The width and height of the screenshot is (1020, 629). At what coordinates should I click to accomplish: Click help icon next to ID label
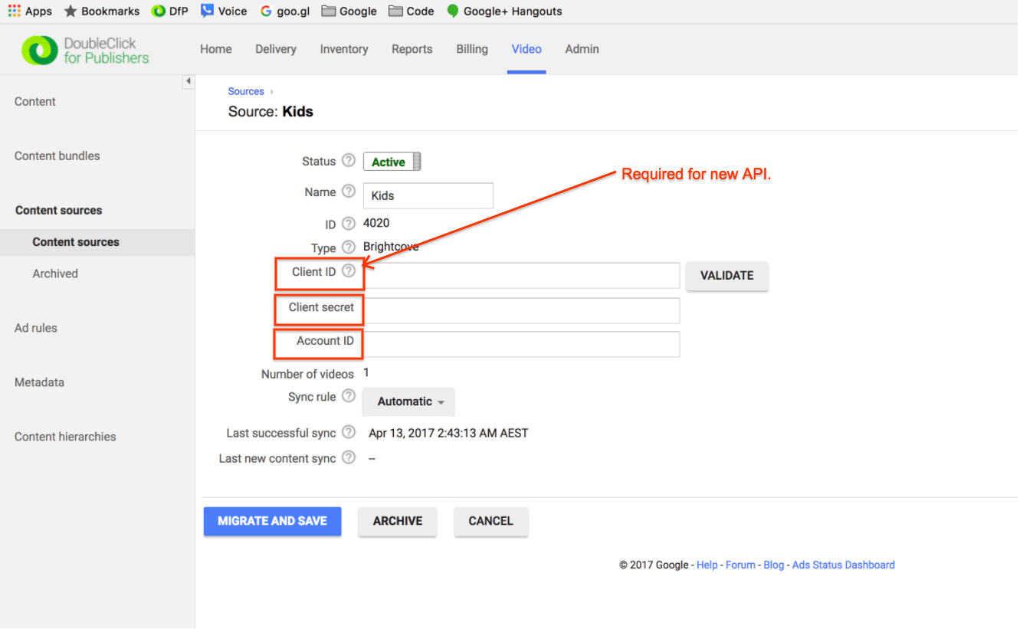pos(349,224)
